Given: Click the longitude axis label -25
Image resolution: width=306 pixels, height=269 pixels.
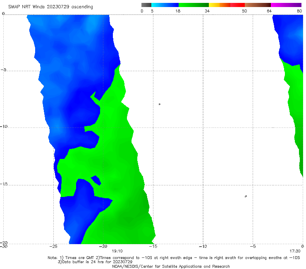Looking at the screenshot, I should 53,246.
